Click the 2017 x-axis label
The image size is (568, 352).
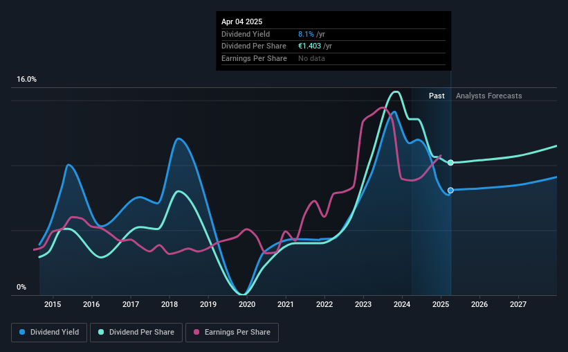(x=130, y=304)
